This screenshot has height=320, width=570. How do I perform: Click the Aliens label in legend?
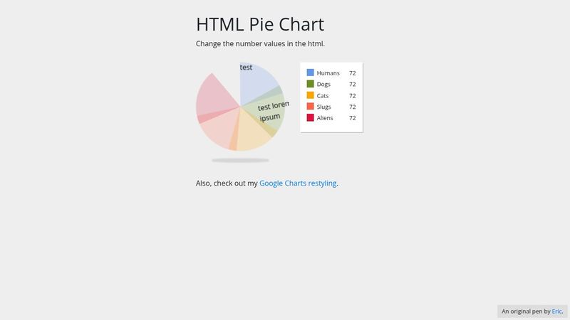click(x=326, y=118)
